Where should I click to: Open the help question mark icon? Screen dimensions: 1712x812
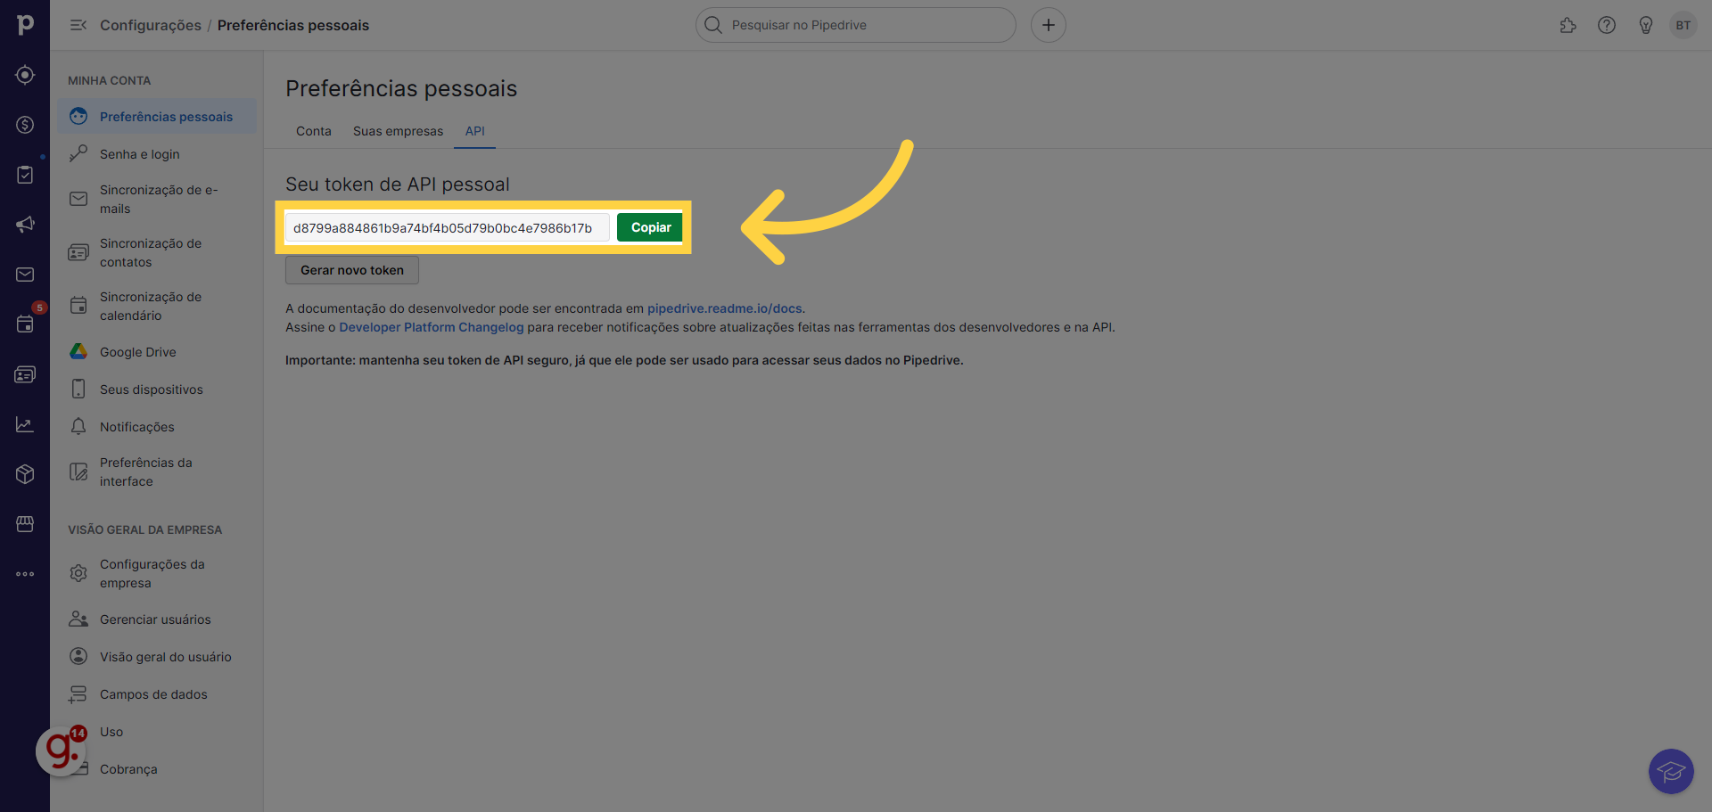tap(1607, 25)
